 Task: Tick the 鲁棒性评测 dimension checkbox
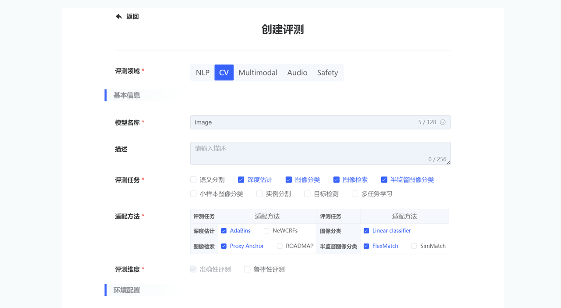coord(247,269)
